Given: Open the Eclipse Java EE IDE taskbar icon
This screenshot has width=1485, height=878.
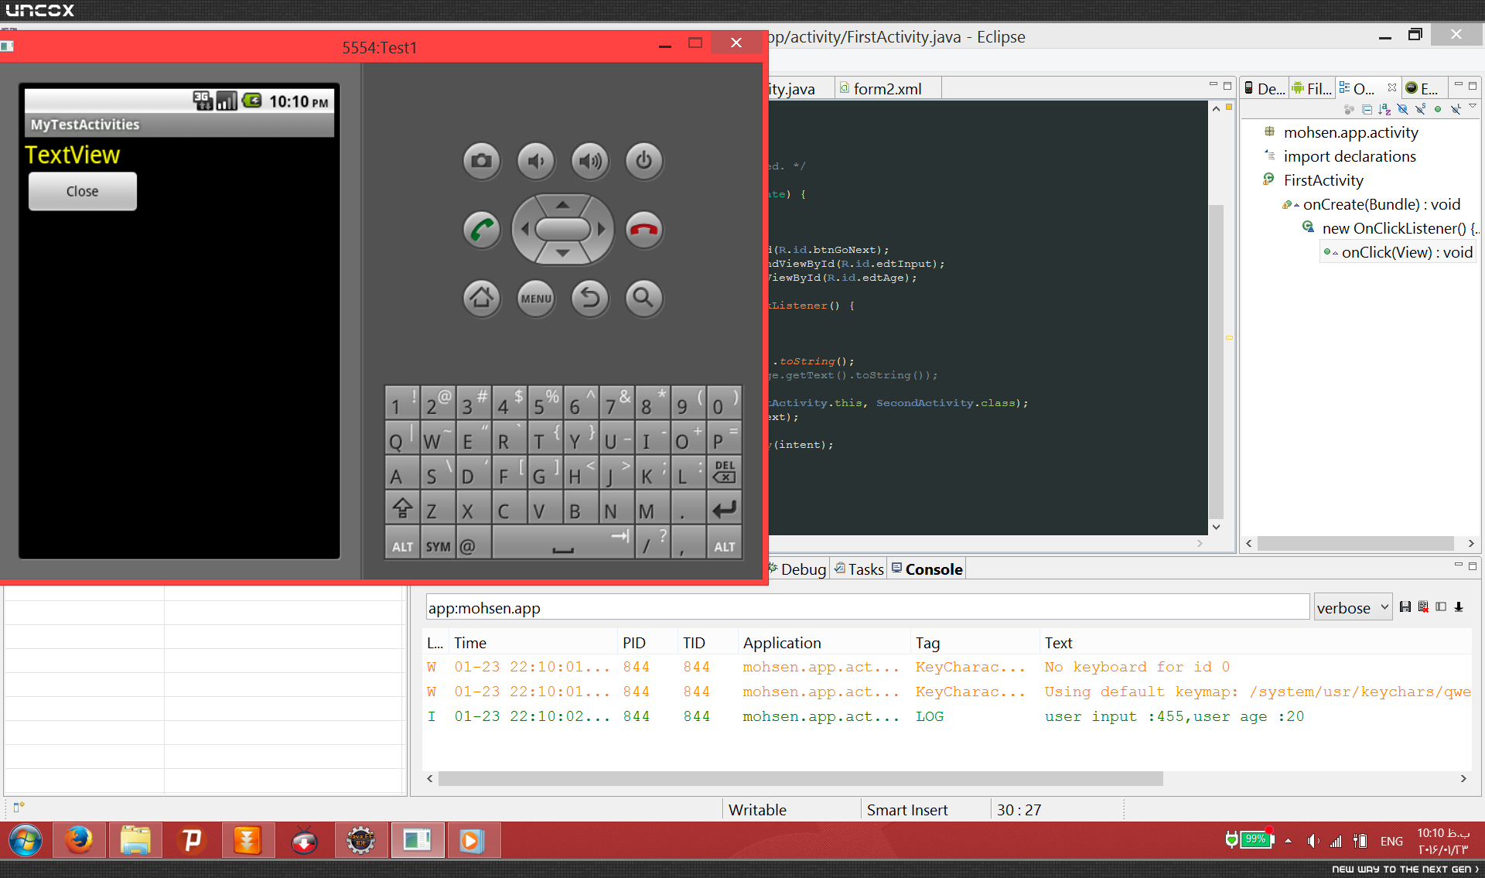Looking at the screenshot, I should click(x=361, y=840).
